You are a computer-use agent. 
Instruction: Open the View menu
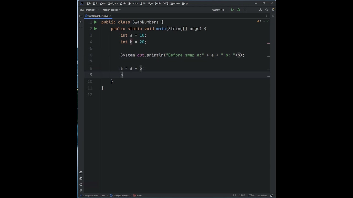[x=103, y=3]
